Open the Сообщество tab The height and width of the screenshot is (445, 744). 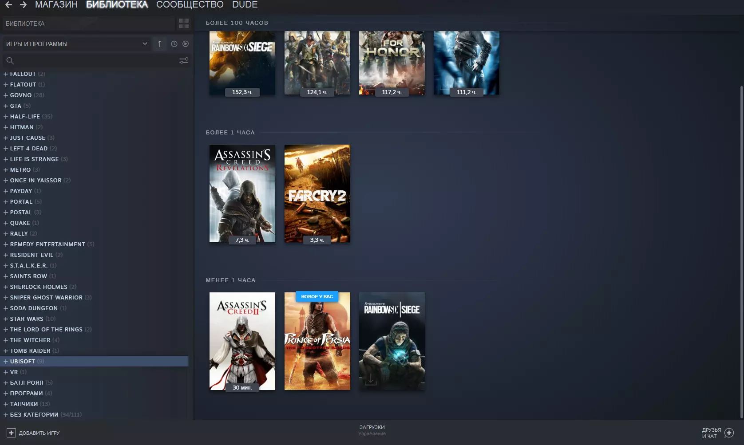point(190,4)
